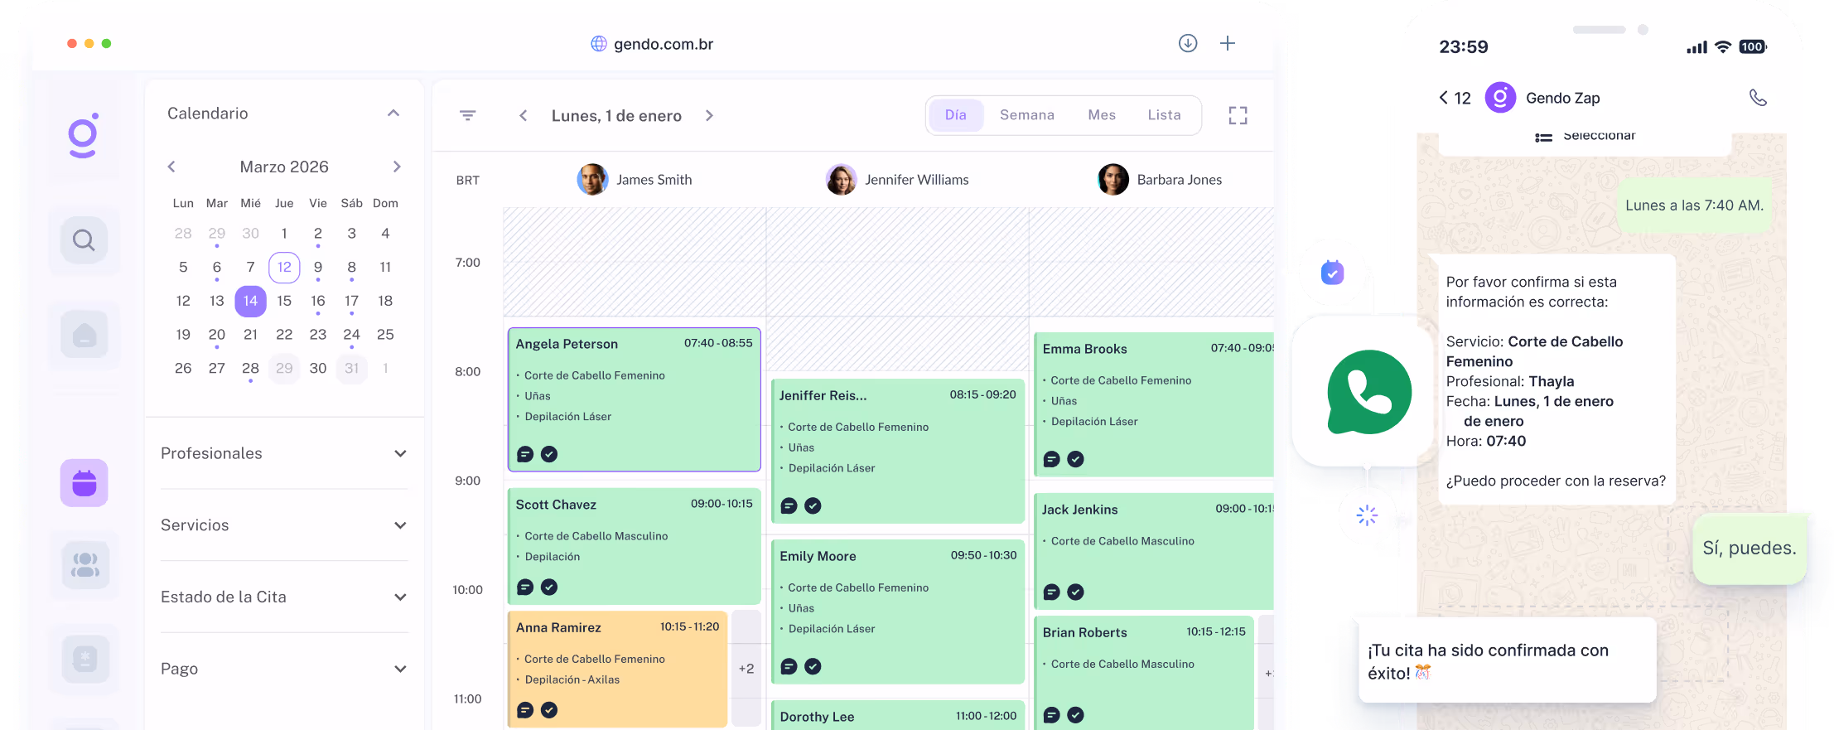Go to next month after Marzo 2026

point(397,167)
